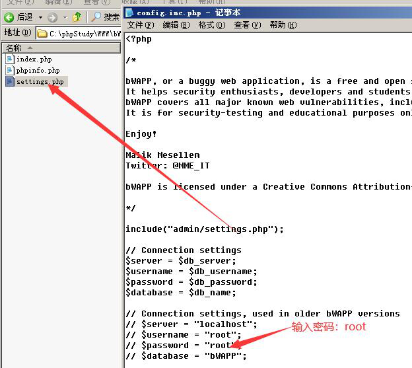Click the config.inc.php Notepad title bar
The image size is (412, 368).
click(x=268, y=13)
